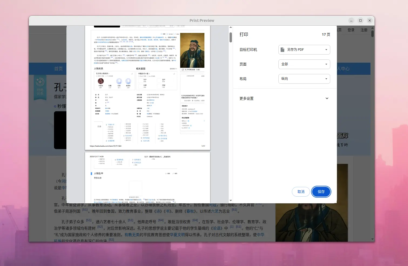The image size is (408, 266).
Task: Open the 有教无类 link
Action: click(x=132, y=235)
